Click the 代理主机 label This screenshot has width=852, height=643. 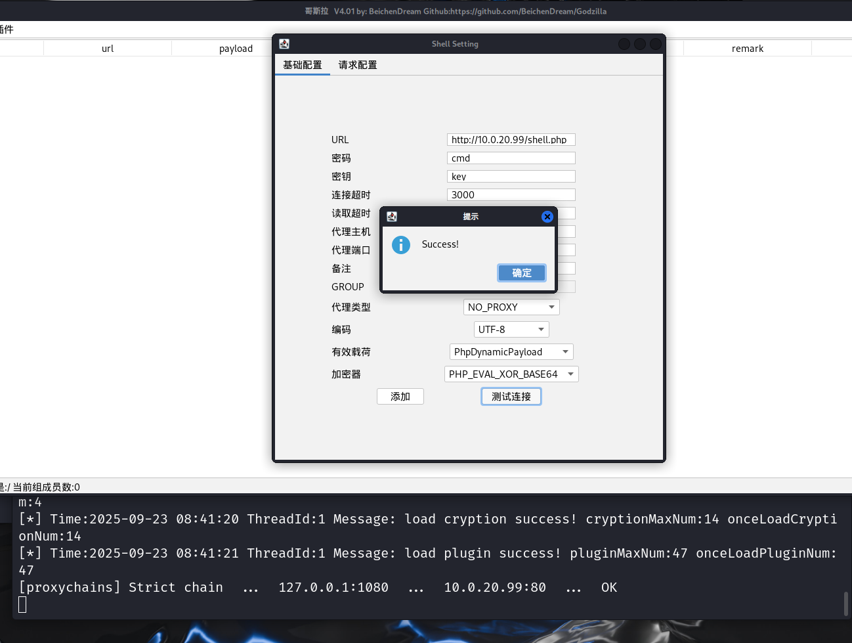pos(351,232)
